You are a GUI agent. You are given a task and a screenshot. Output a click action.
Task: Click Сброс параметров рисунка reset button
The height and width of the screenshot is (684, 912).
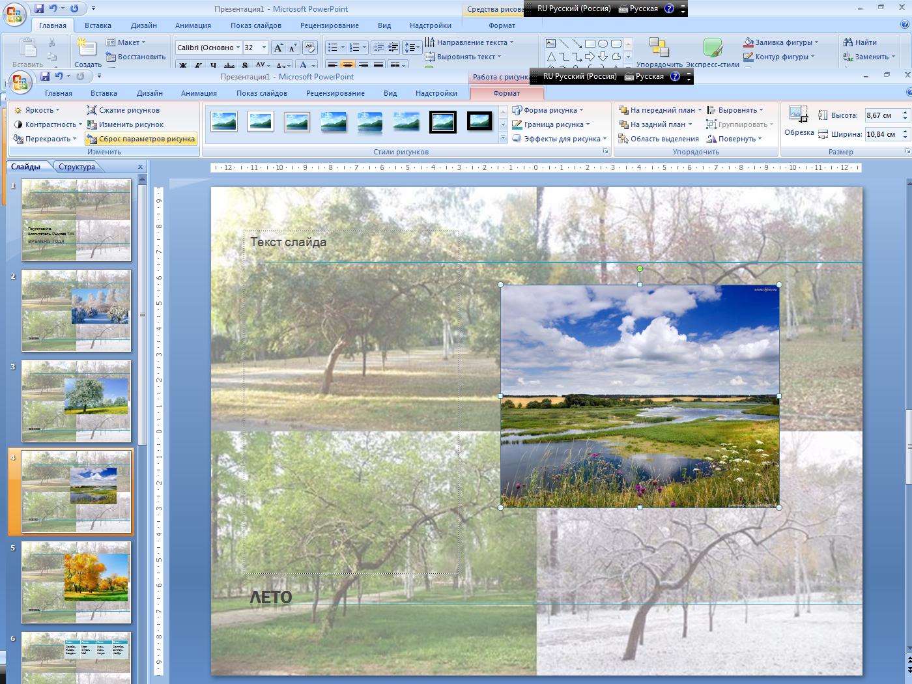pyautogui.click(x=141, y=139)
